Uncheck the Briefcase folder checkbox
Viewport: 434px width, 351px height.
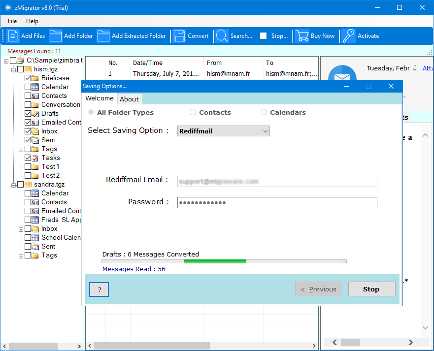pos(28,78)
